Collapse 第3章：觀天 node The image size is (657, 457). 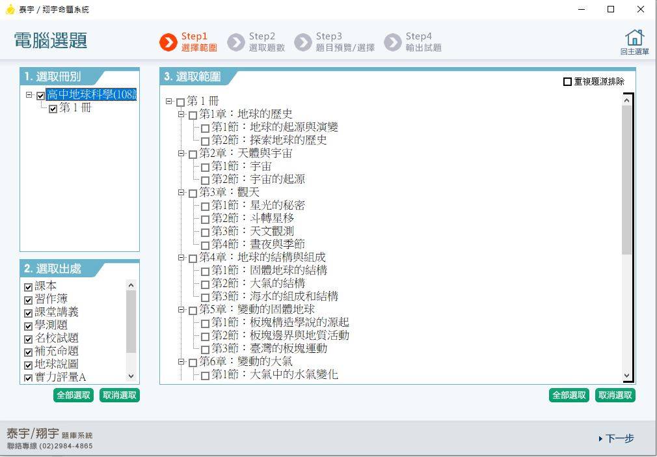coord(181,193)
